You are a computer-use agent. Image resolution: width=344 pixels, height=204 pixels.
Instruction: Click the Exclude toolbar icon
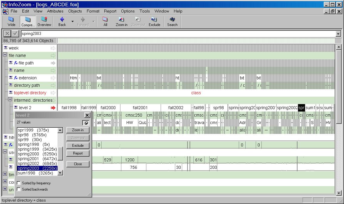(x=154, y=21)
